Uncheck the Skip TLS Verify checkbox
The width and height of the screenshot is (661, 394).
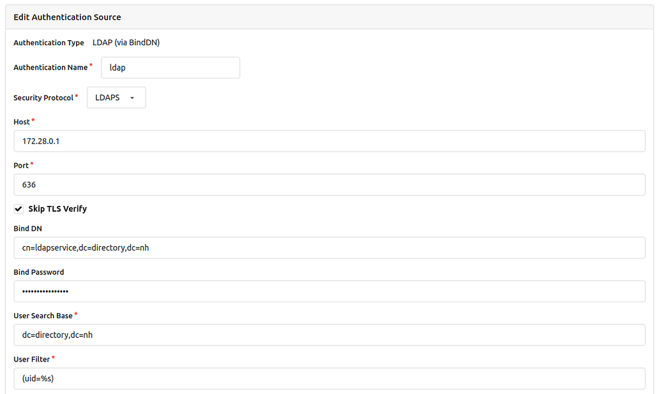pyautogui.click(x=19, y=208)
